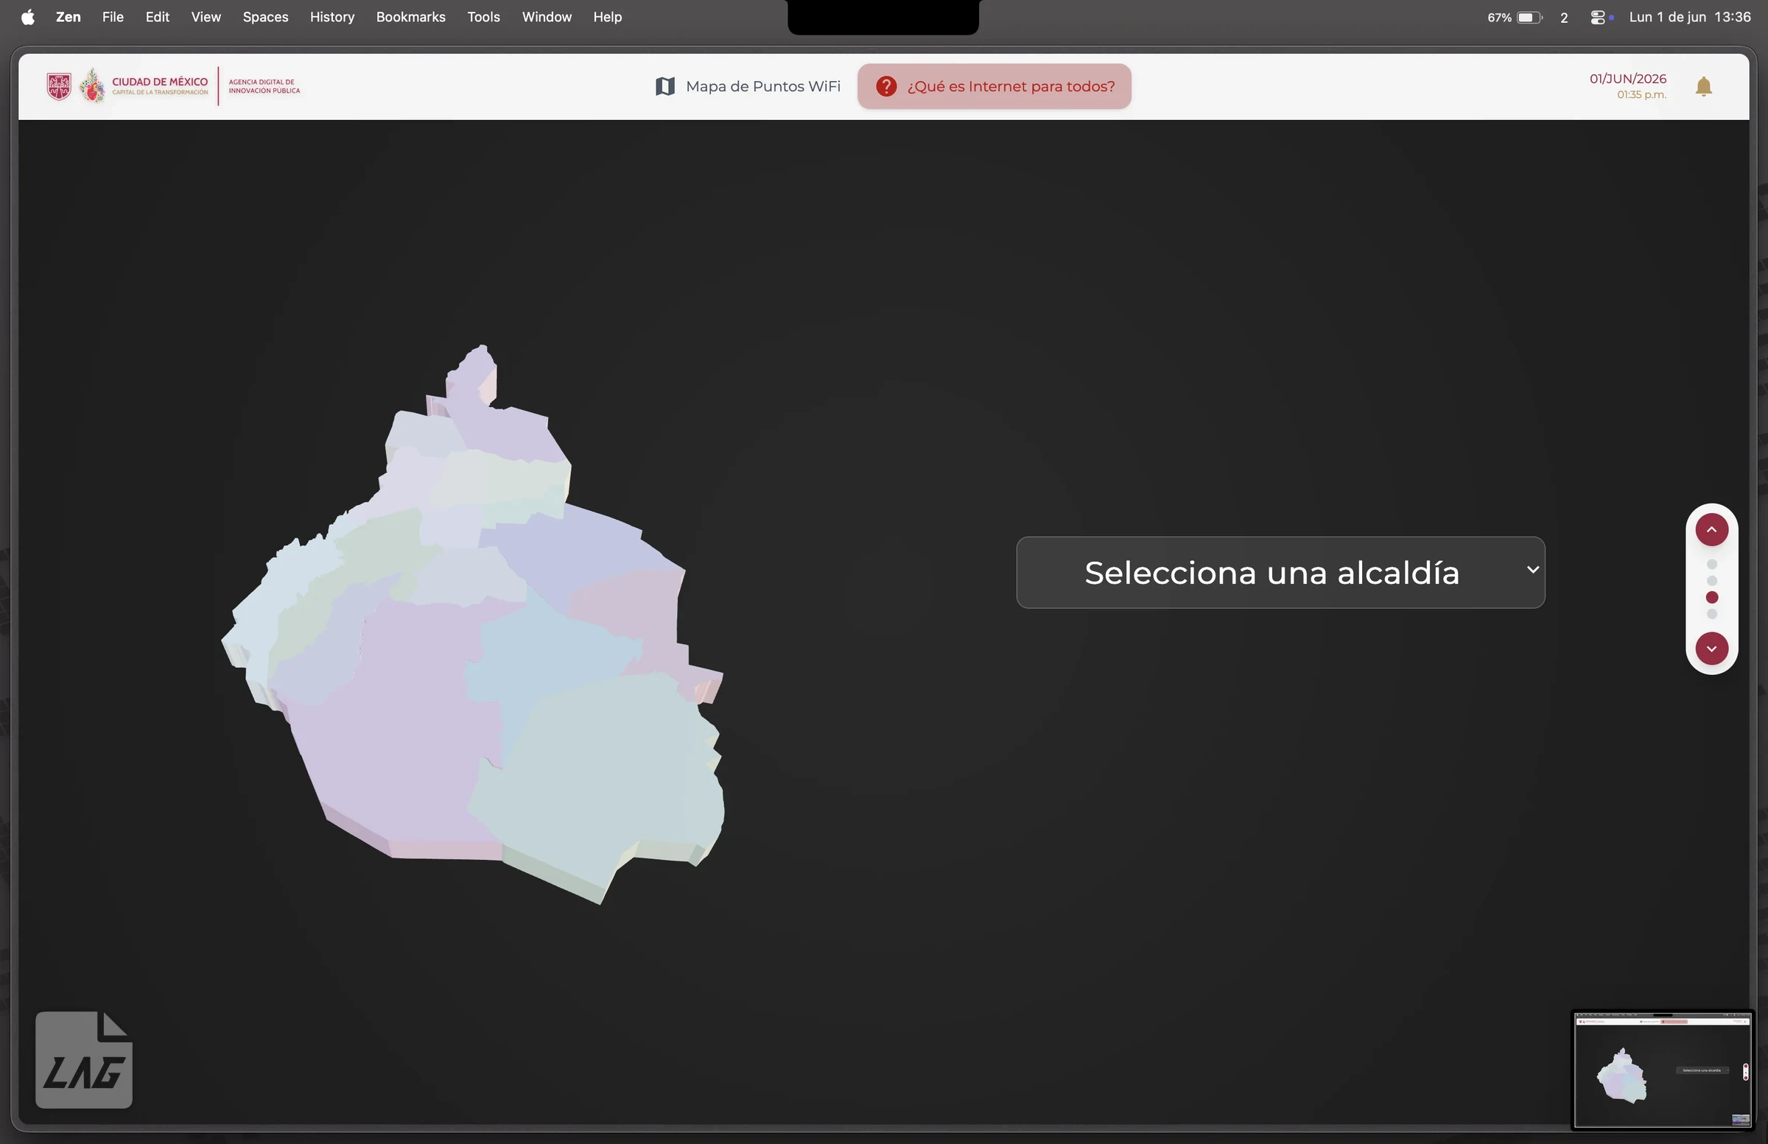Click the battery status icon
This screenshot has width=1768, height=1144.
tap(1529, 17)
